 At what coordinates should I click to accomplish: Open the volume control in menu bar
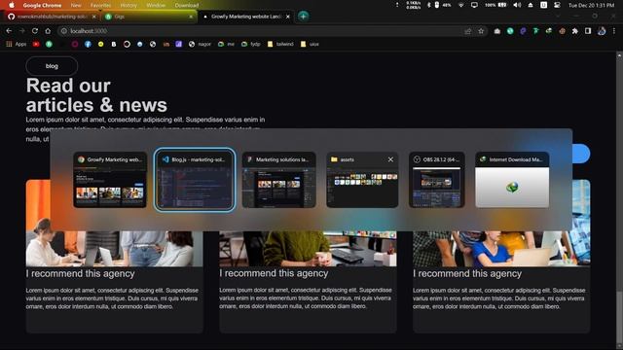[517, 5]
